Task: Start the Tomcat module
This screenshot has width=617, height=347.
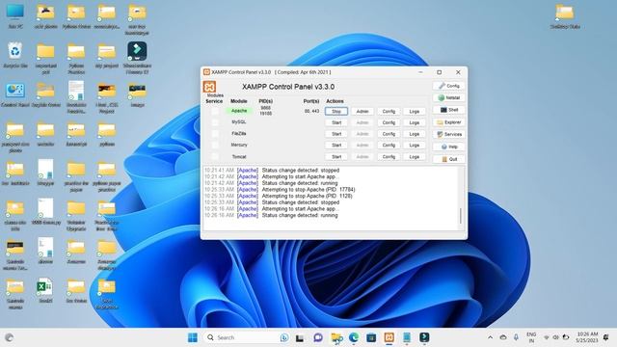Action: click(x=336, y=156)
